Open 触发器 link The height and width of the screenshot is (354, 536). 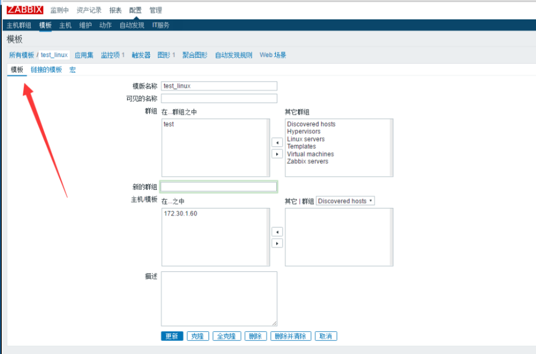pos(141,55)
